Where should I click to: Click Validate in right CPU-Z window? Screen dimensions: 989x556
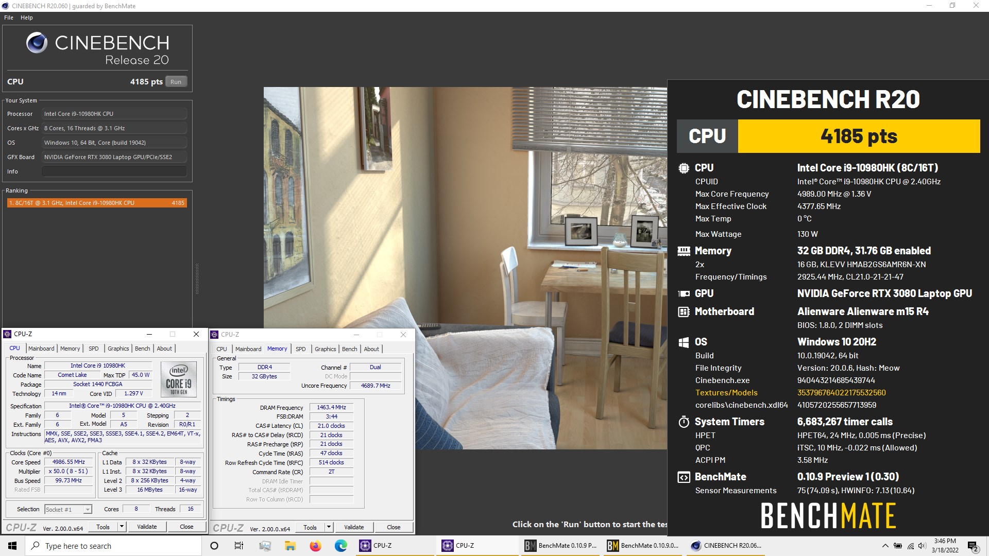tap(354, 527)
